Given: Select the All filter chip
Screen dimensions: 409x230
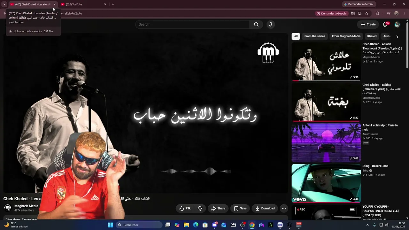Looking at the screenshot, I should click(296, 36).
